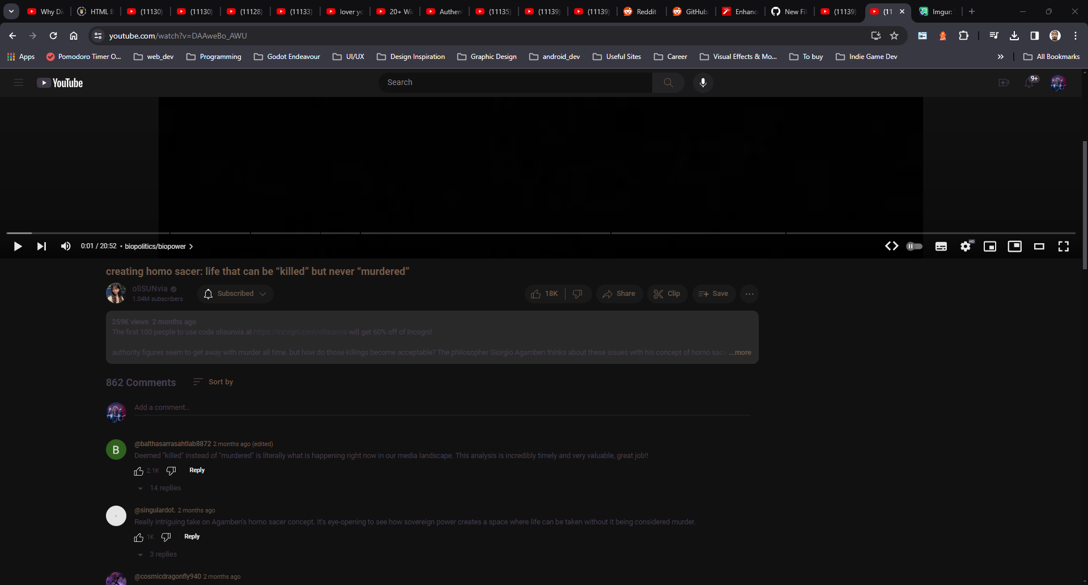The image size is (1088, 585).
Task: Switch to the Reddit browser tab
Action: click(640, 11)
